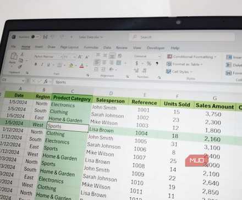Switch to the Developer tab

coord(156,48)
